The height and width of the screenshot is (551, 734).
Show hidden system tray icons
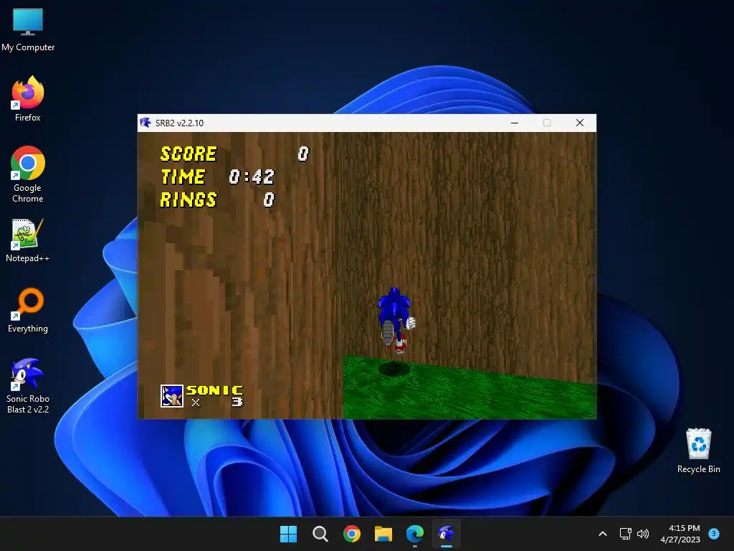(603, 534)
